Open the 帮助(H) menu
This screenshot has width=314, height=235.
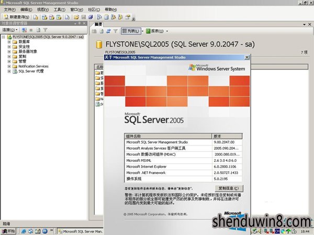[111, 9]
